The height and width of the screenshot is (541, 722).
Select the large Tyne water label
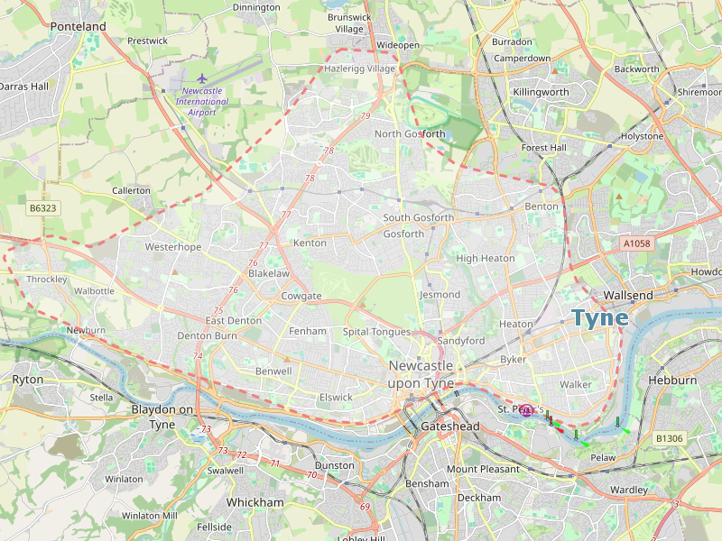(600, 318)
